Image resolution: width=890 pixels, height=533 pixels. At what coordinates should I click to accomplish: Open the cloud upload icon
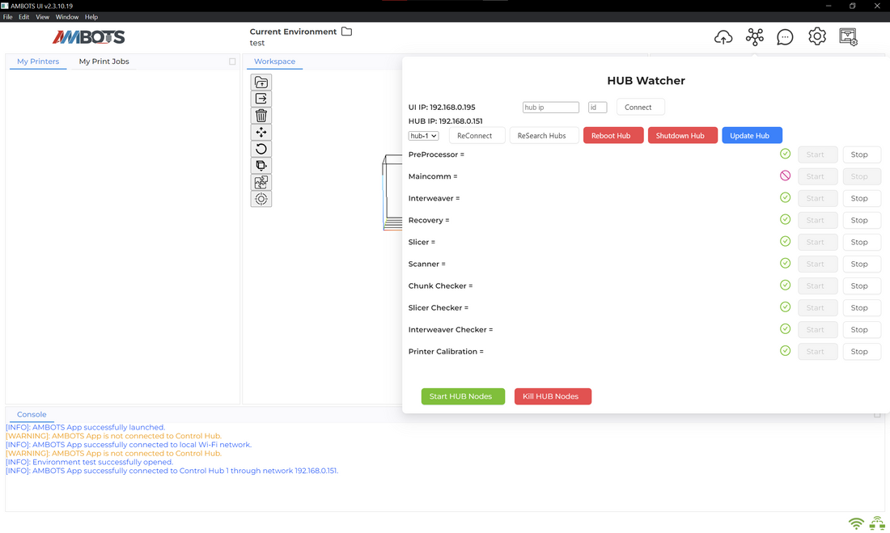[723, 37]
